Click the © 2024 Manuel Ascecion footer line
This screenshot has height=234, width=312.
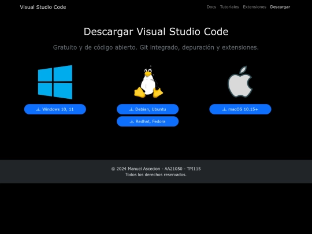pyautogui.click(x=156, y=169)
